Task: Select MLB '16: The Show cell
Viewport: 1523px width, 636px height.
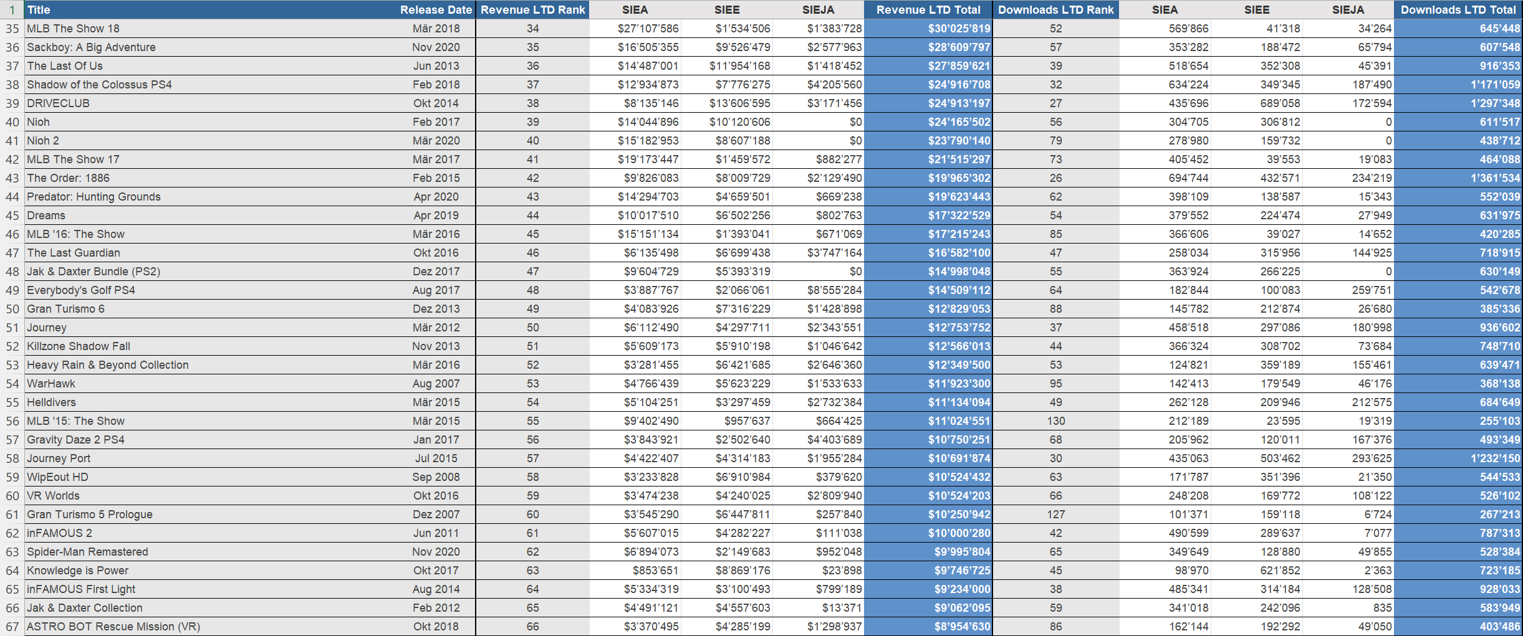Action: click(211, 234)
